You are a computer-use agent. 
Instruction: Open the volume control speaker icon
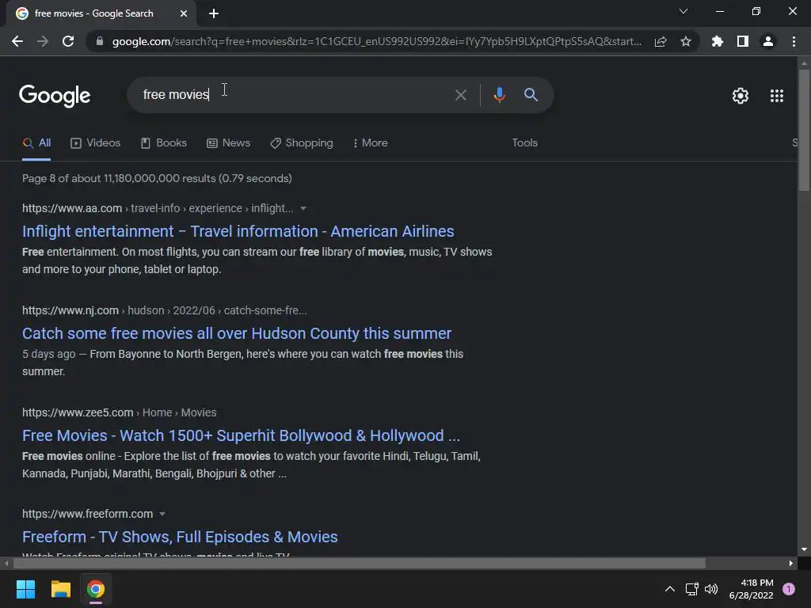point(711,589)
